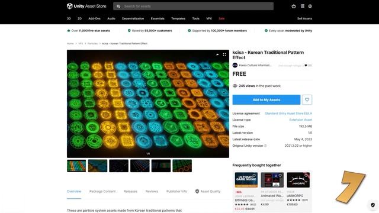Open the shopping cart icon
The image size is (379, 213).
click(x=294, y=7)
